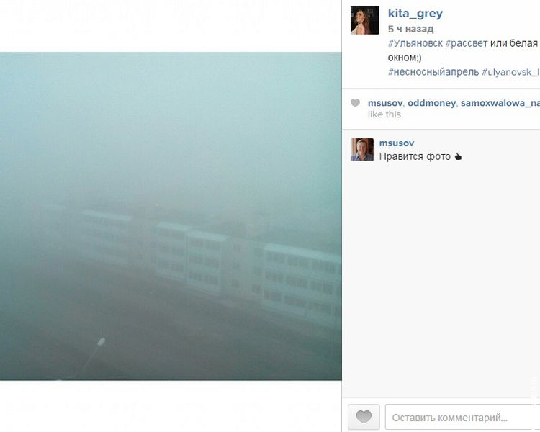Click the like this text

click(385, 114)
